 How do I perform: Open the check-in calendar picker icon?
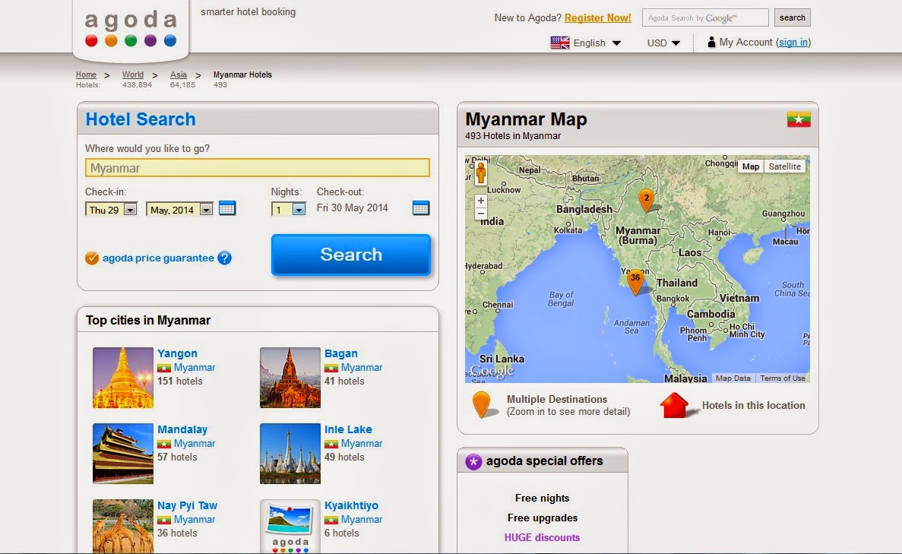[227, 208]
